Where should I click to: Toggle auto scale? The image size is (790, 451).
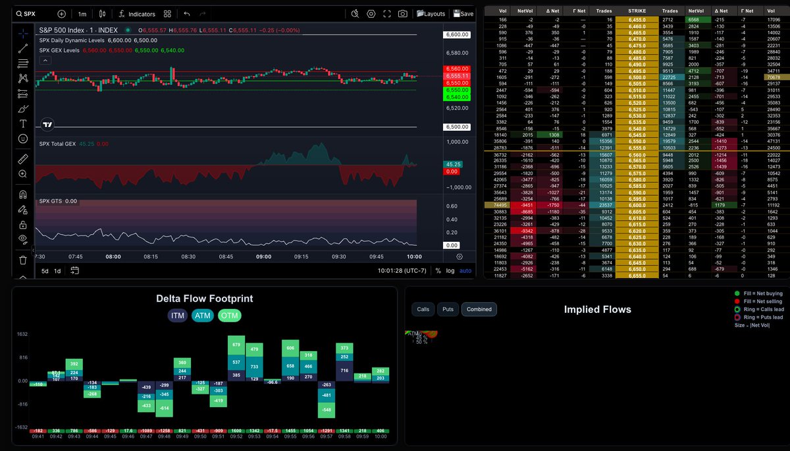coord(465,270)
